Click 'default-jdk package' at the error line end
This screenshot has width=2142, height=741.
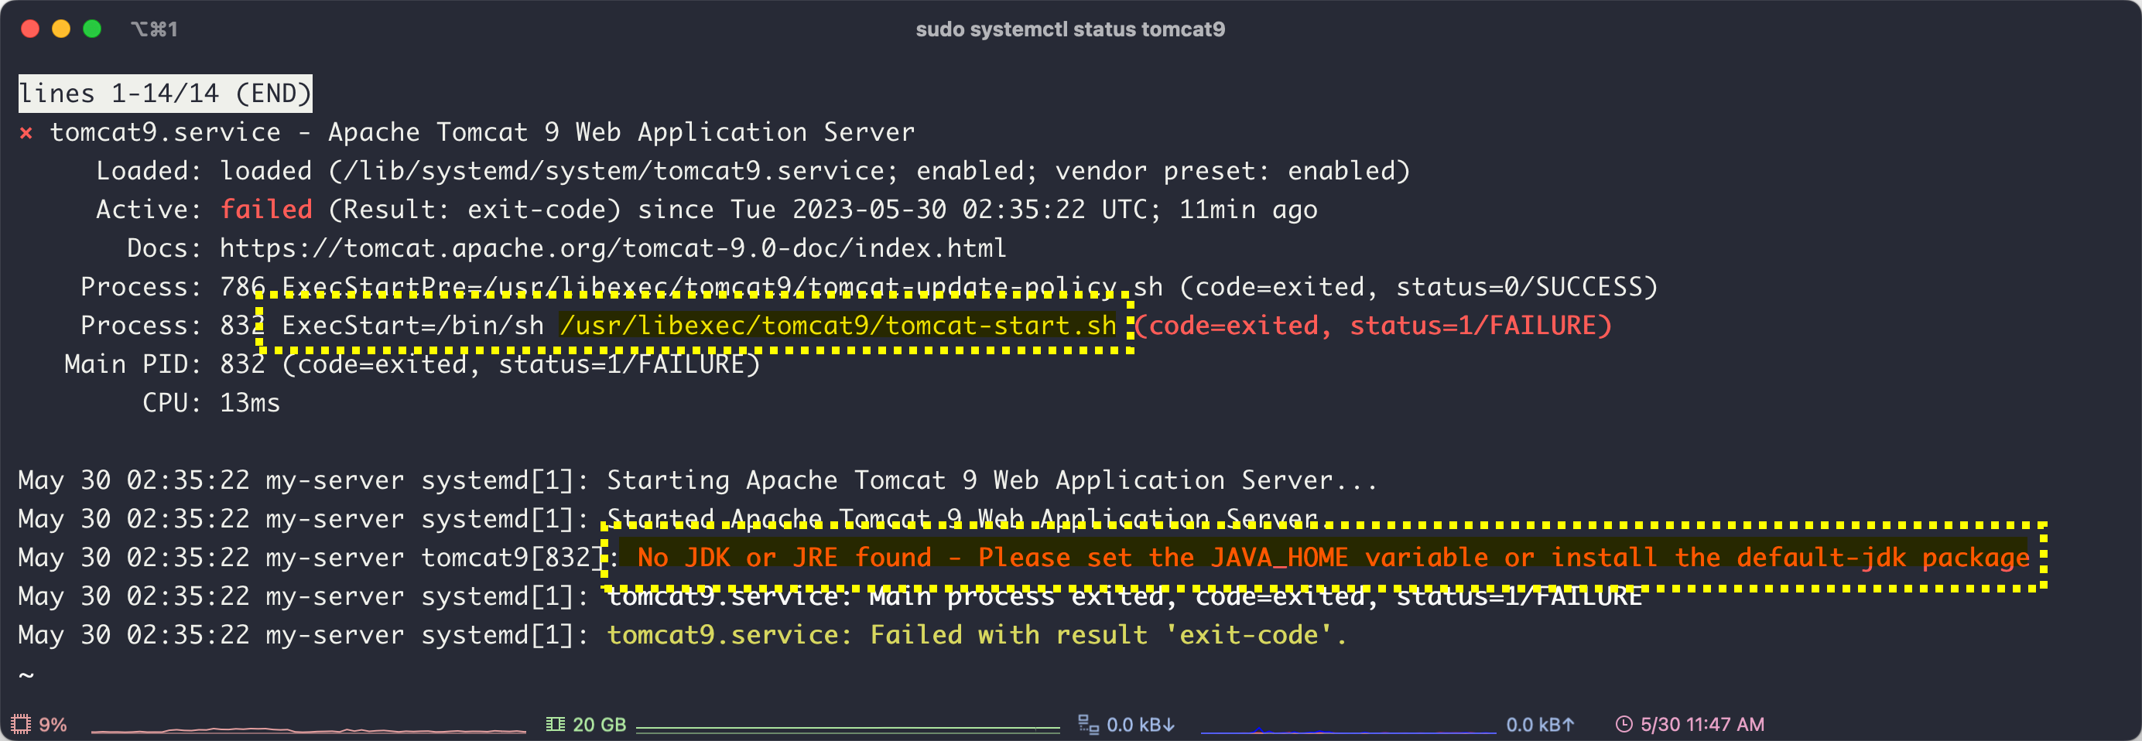coord(1883,558)
